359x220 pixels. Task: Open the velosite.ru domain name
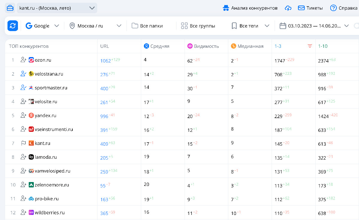(x=46, y=102)
